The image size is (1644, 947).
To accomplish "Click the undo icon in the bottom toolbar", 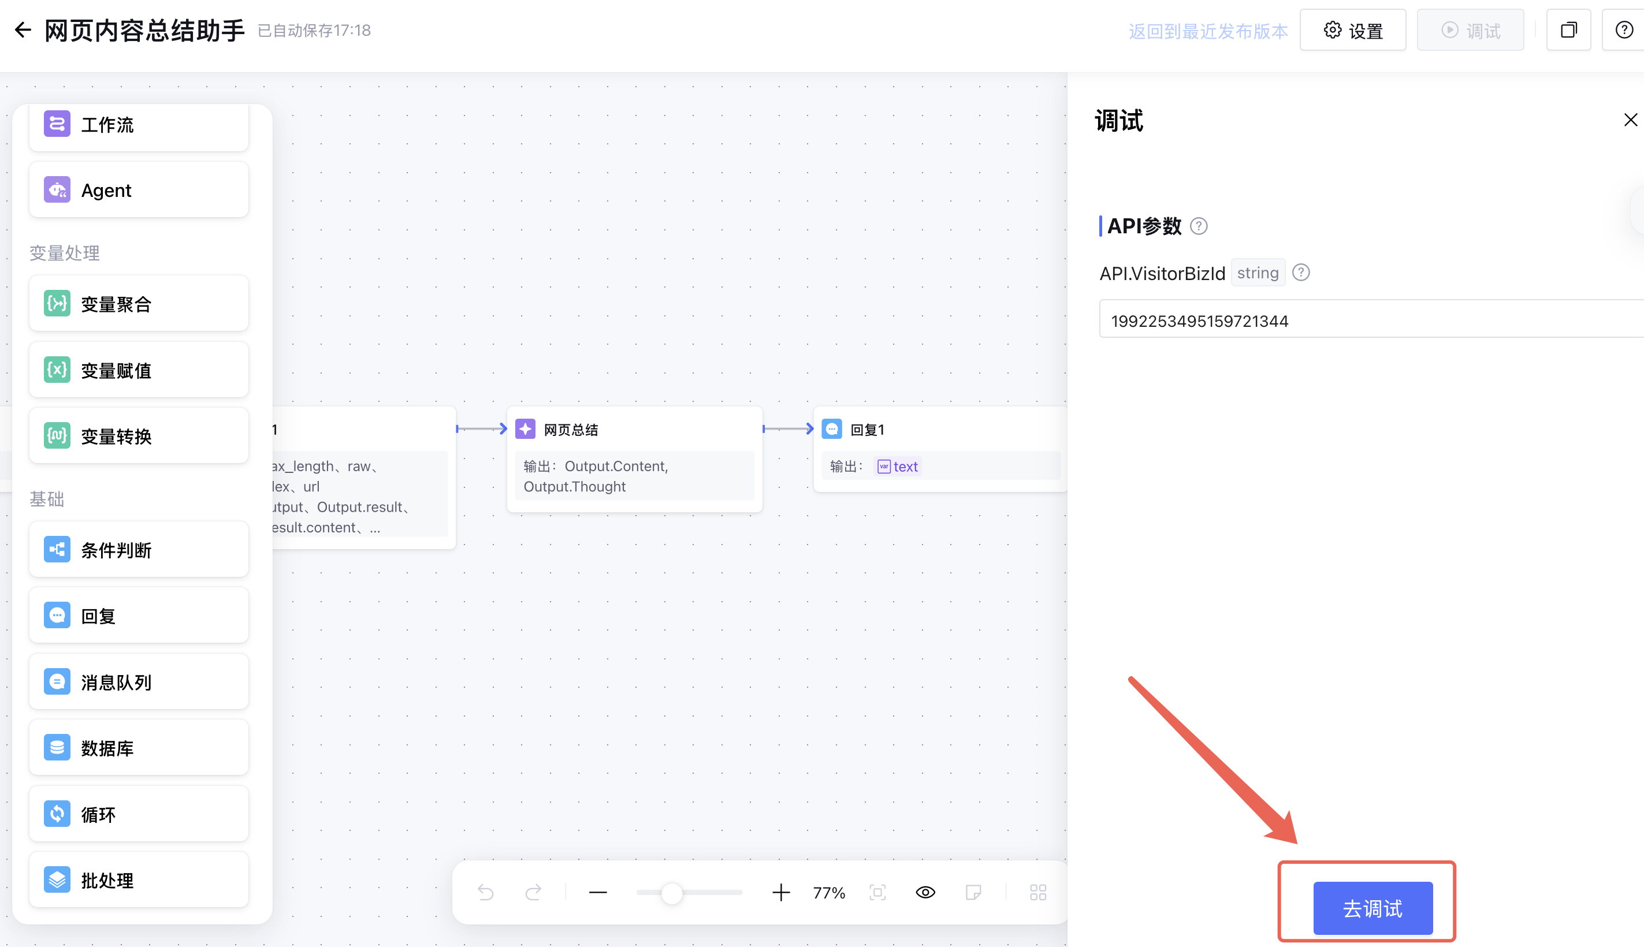I will pyautogui.click(x=485, y=892).
